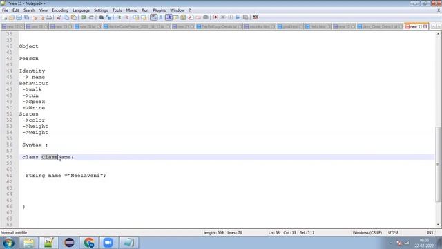Close the active new 11 tab
The image size is (442, 249).
coord(425,26)
